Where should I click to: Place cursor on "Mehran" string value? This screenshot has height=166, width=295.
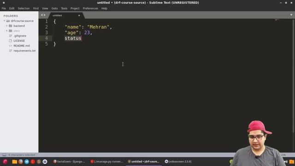click(98, 27)
